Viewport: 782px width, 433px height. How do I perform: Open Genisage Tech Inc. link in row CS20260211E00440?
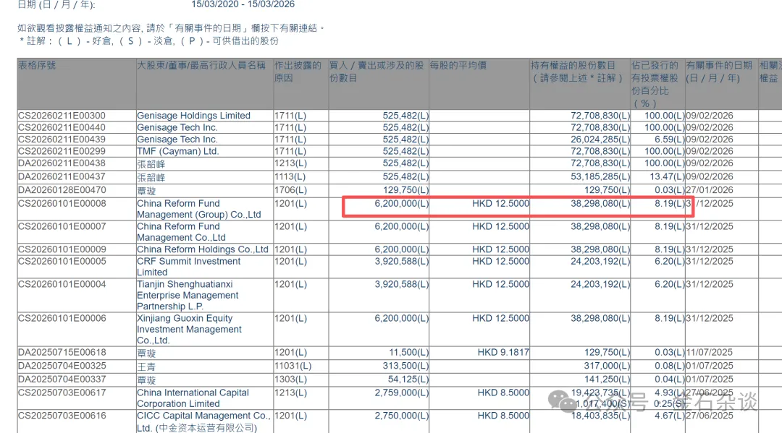(177, 127)
